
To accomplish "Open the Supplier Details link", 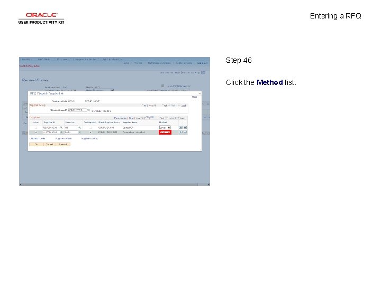I will (63, 138).
